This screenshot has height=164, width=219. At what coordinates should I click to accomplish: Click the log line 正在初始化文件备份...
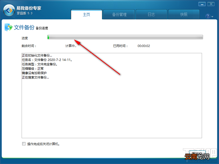click(x=37, y=55)
